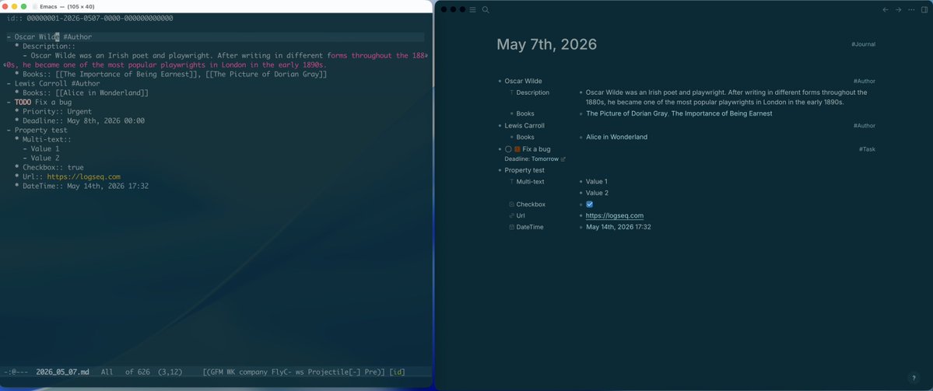Click [[Alice in Wonderland]] in Emacs
The image size is (933, 391).
point(102,93)
